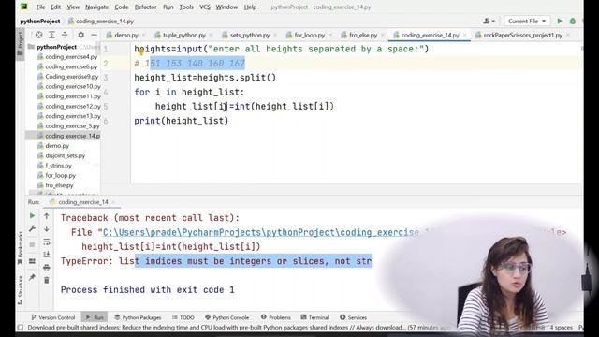Open the Refactor menu
Viewport: 599px width, 337px height.
[146, 7]
